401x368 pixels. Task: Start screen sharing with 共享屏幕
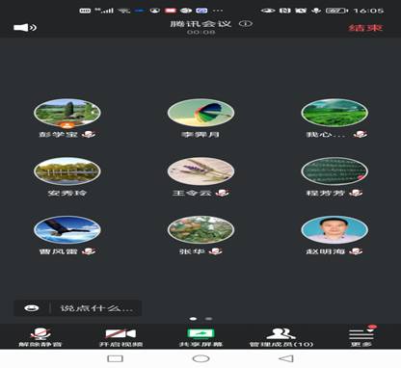(x=200, y=337)
